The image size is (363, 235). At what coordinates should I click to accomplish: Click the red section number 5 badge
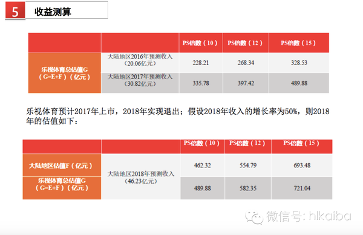[x=15, y=11]
